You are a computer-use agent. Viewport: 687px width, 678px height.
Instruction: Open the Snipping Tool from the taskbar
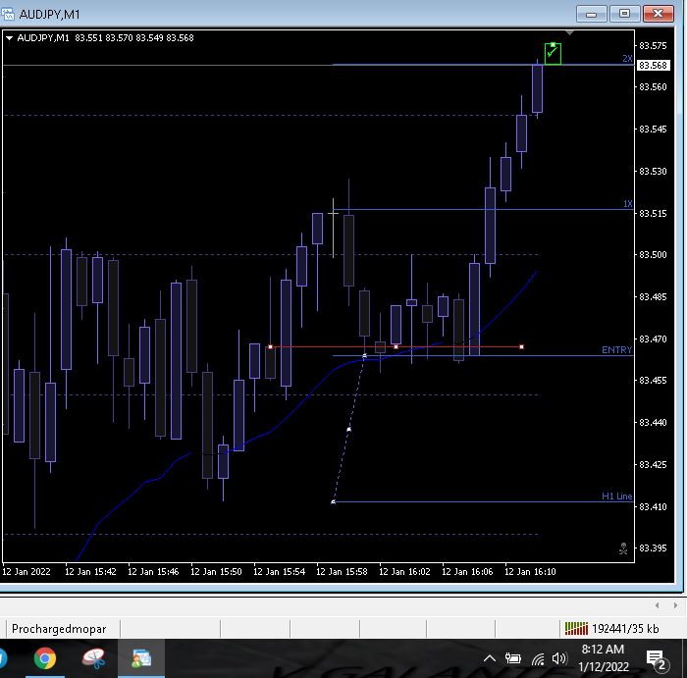[93, 658]
